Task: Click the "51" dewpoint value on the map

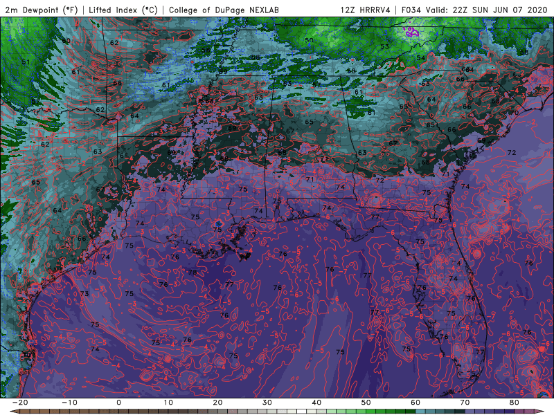Action: coord(26,62)
